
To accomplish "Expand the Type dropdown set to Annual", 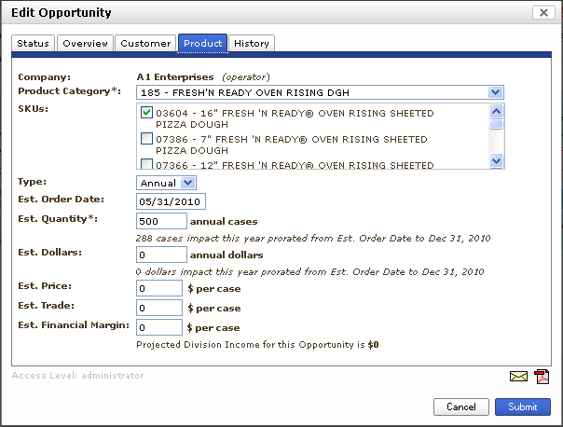I will coord(187,183).
